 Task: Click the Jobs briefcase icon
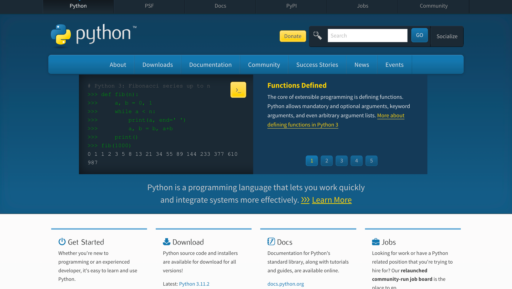point(375,242)
